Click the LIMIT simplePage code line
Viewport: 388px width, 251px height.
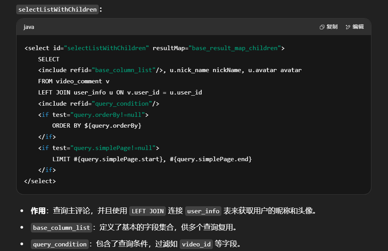click(x=152, y=159)
